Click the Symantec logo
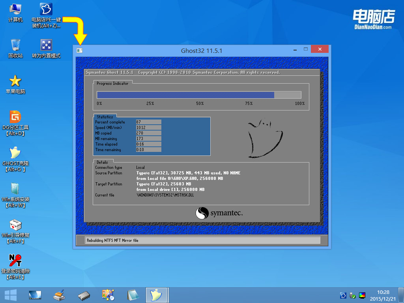Viewport: 404px width, 303px height. click(x=219, y=213)
